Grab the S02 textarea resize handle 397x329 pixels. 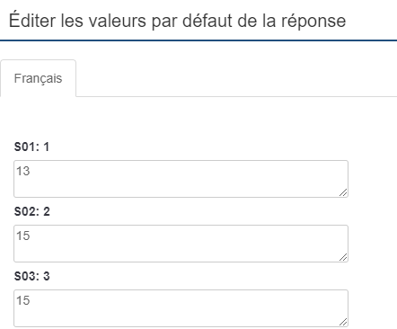pos(343,257)
